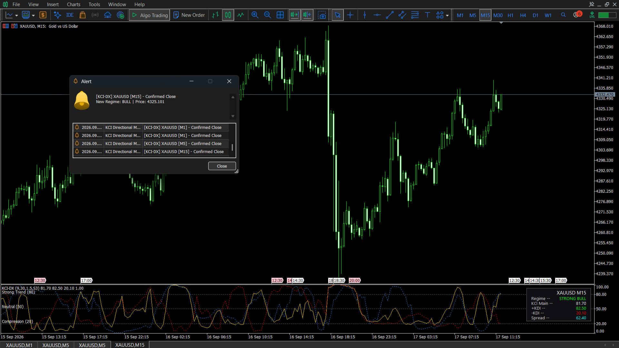Screen dimensions: 619x348
Task: Select the H4 timeframe
Action: click(523, 15)
